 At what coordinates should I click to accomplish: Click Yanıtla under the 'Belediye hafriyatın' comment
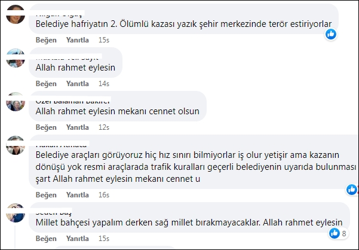click(x=77, y=40)
